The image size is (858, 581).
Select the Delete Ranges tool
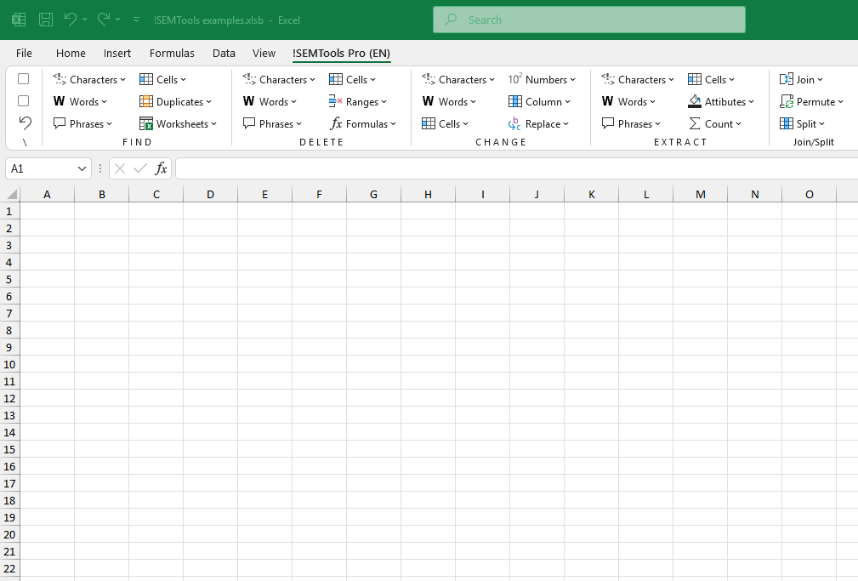[360, 101]
